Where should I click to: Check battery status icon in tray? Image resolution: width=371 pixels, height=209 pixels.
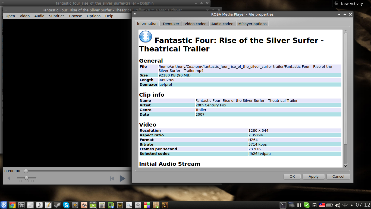pyautogui.click(x=330, y=205)
